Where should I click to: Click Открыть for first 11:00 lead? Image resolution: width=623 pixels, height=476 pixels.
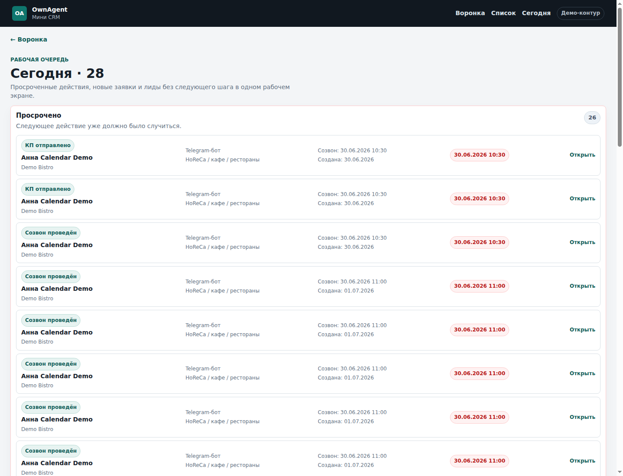click(x=582, y=286)
